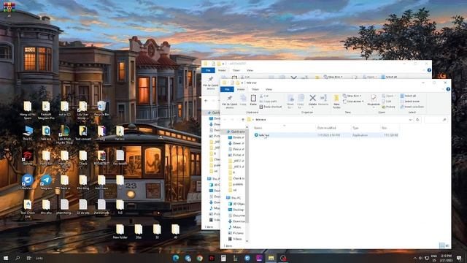
Task: Select the UltraViewer desktop shortcut
Action: 27,182
